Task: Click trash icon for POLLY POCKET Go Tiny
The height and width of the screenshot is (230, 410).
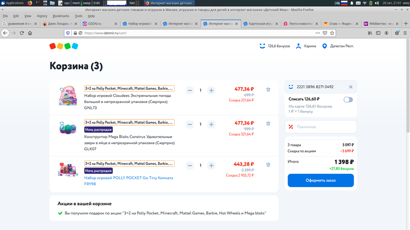Action: [268, 165]
